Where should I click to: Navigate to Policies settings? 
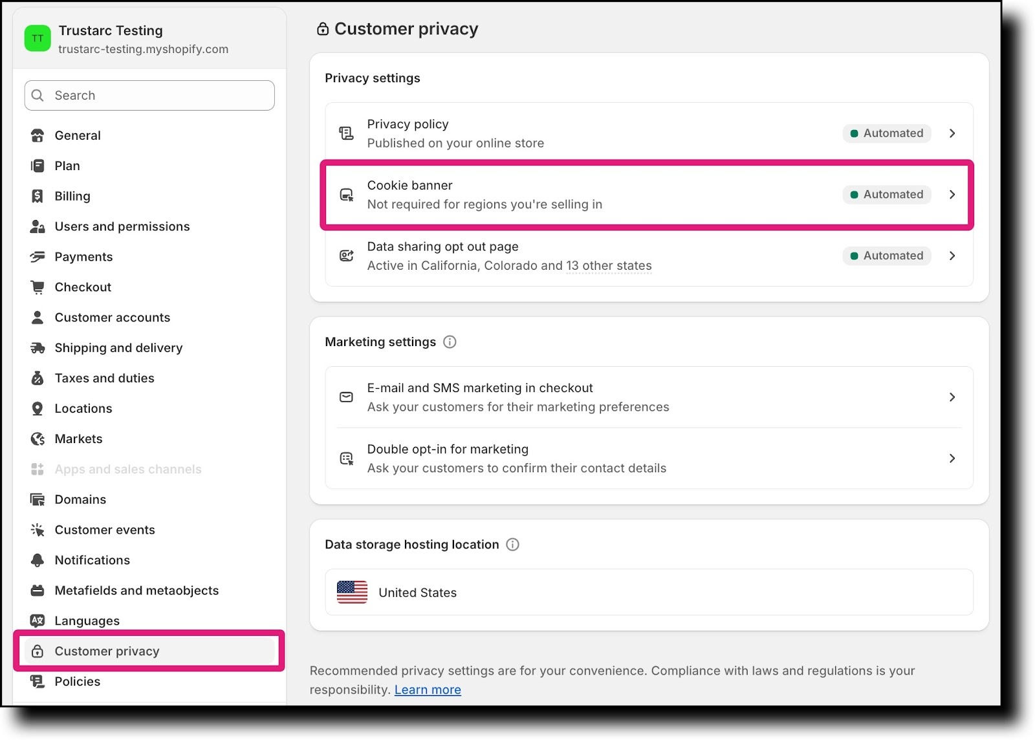[x=149, y=682]
